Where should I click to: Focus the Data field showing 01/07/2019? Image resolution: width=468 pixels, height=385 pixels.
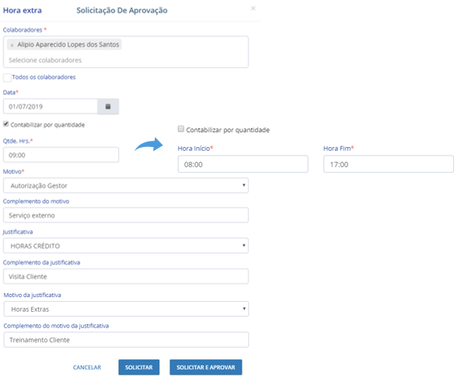[51, 106]
